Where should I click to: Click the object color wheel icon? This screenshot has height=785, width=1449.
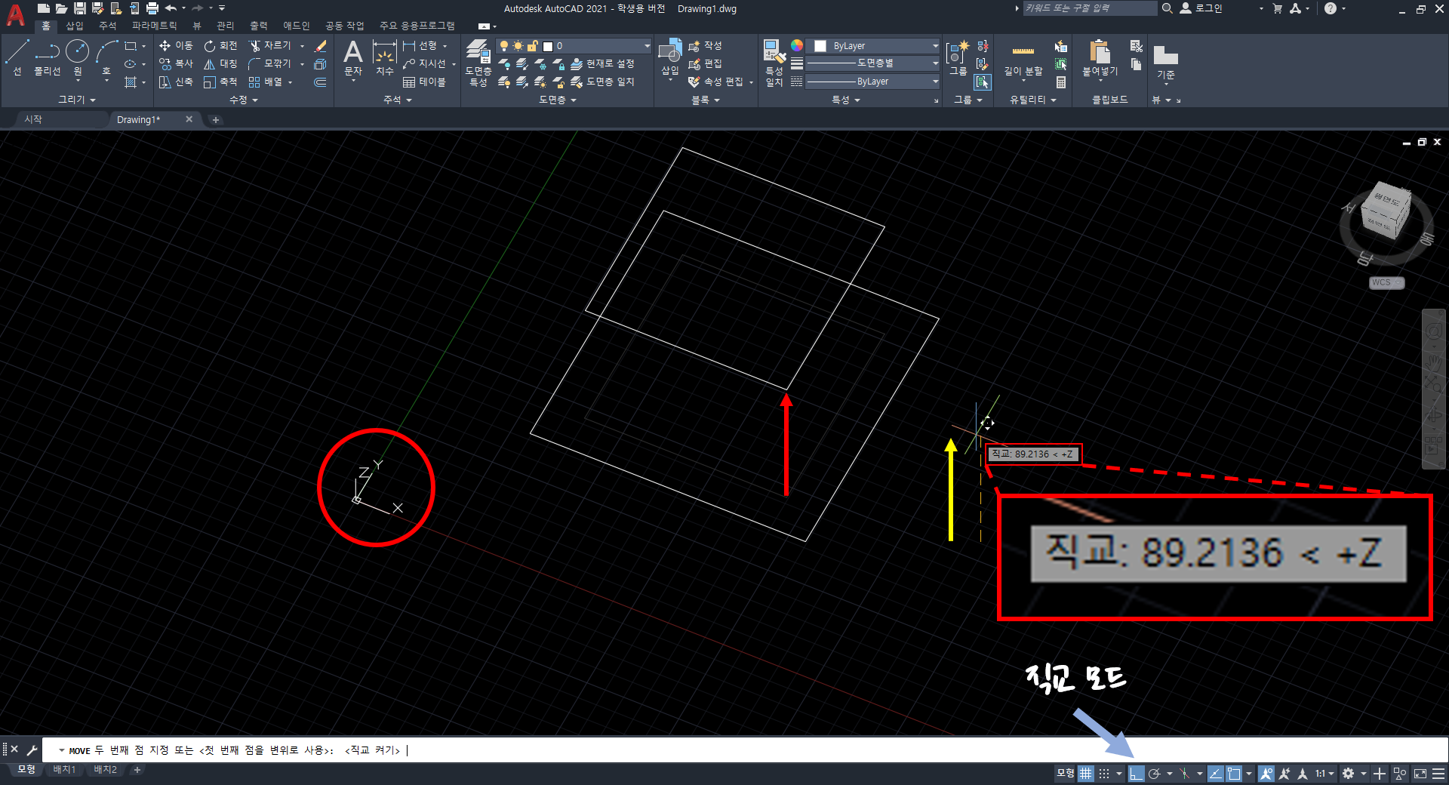[797, 45]
